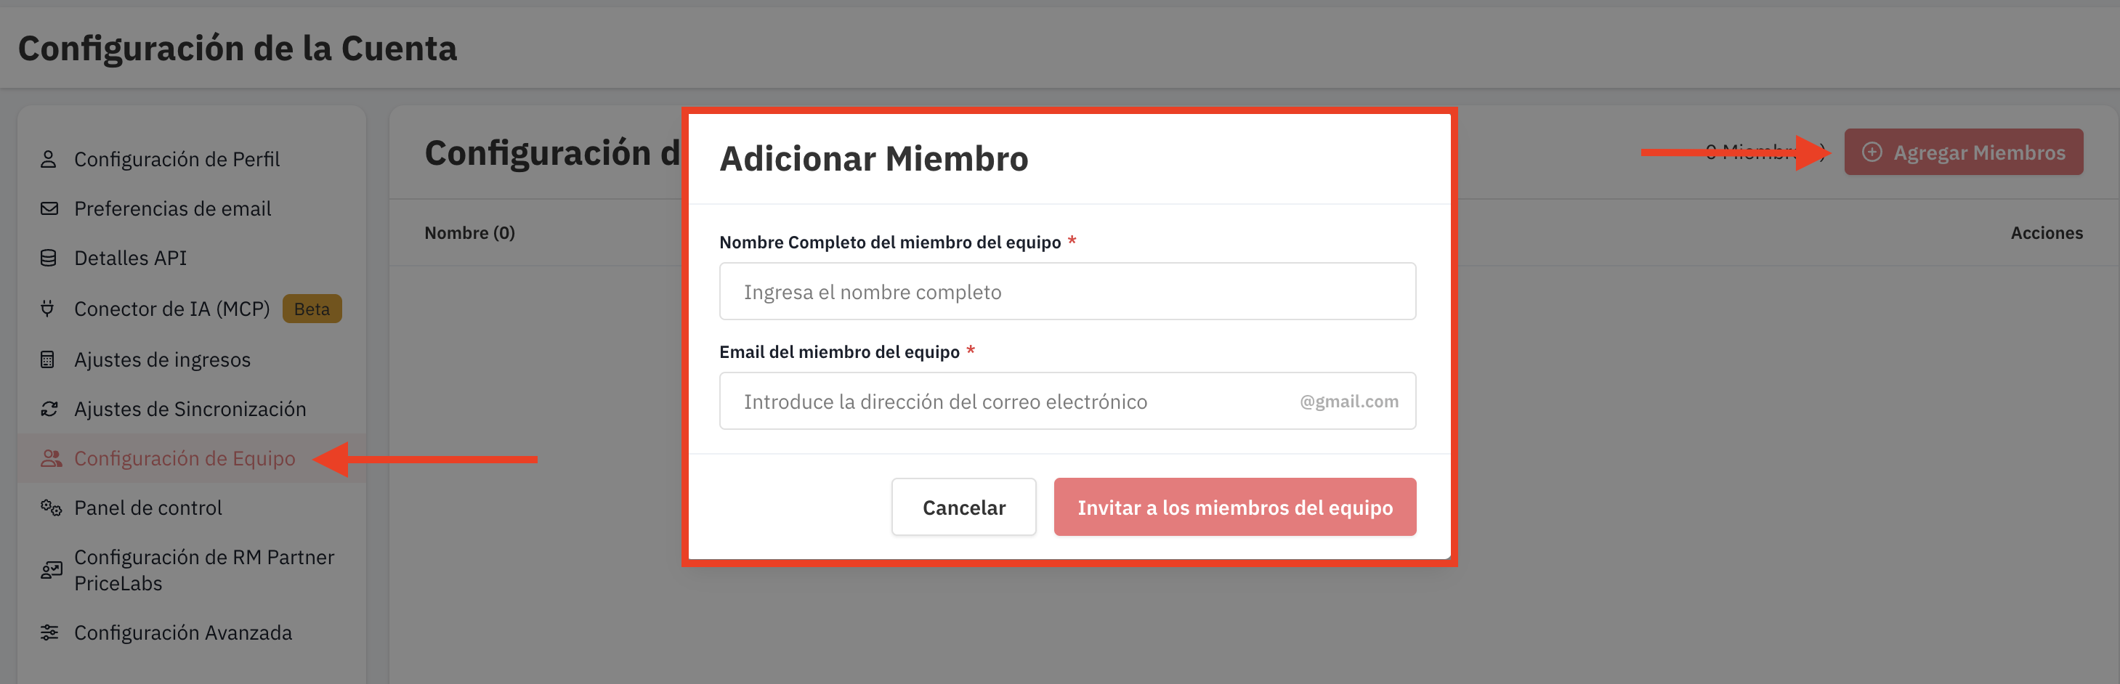Viewport: 2120px width, 684px height.
Task: Click the team users icon in sidebar
Action: 51,458
